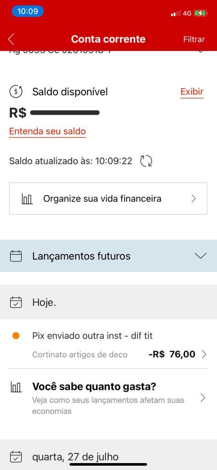Screen dimensions: 217x470
Task: Open Pix enviado outra inst transaction
Action: [x=108, y=345]
